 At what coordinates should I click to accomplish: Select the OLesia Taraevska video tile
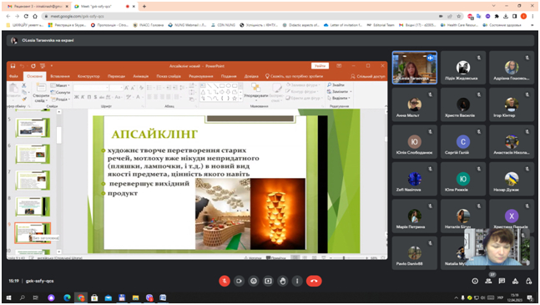pos(415,68)
